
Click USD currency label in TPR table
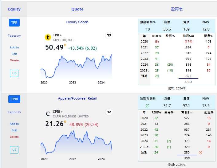(188, 82)
